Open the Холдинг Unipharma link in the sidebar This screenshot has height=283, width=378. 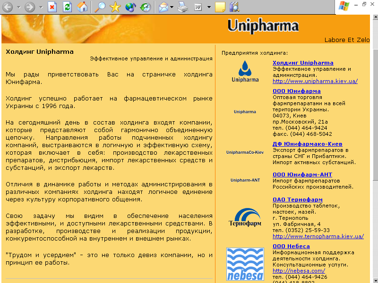(303, 63)
